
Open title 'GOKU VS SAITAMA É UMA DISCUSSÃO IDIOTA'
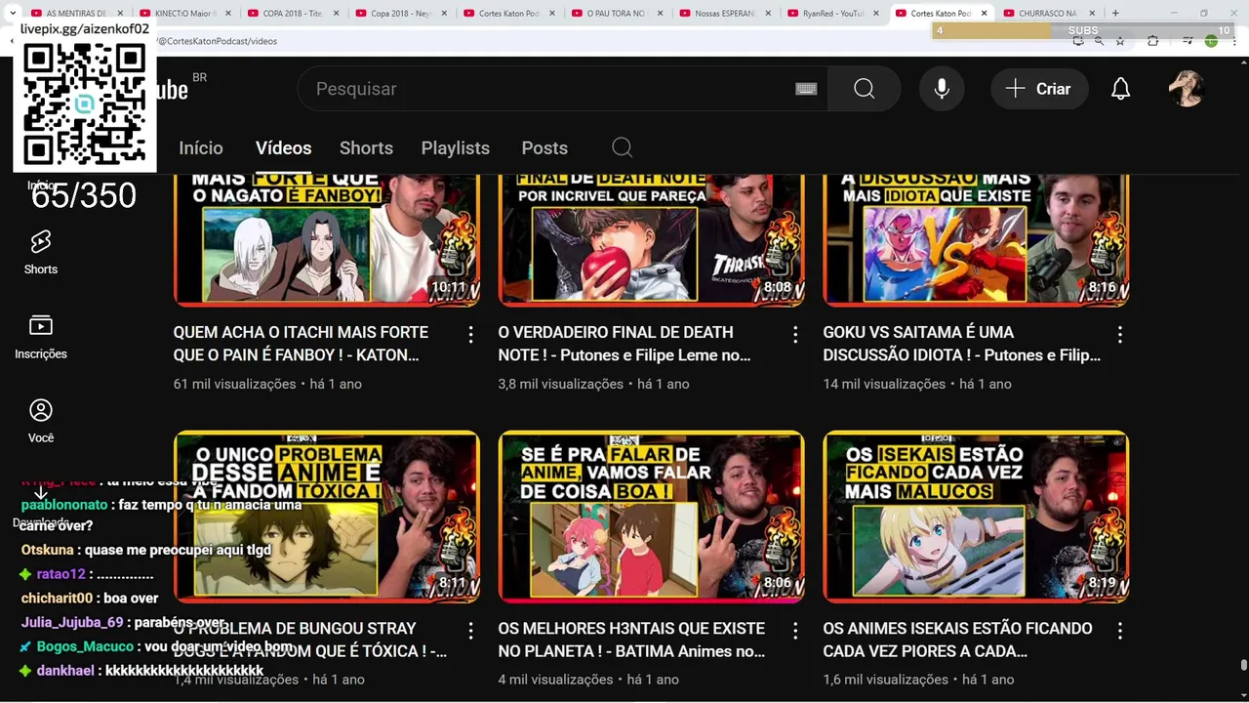pyautogui.click(x=962, y=344)
